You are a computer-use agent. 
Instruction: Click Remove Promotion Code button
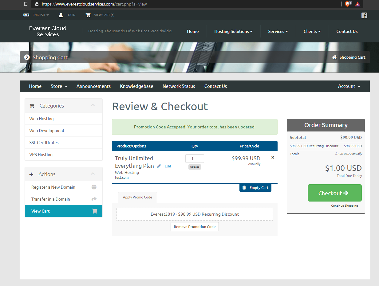pos(195,227)
